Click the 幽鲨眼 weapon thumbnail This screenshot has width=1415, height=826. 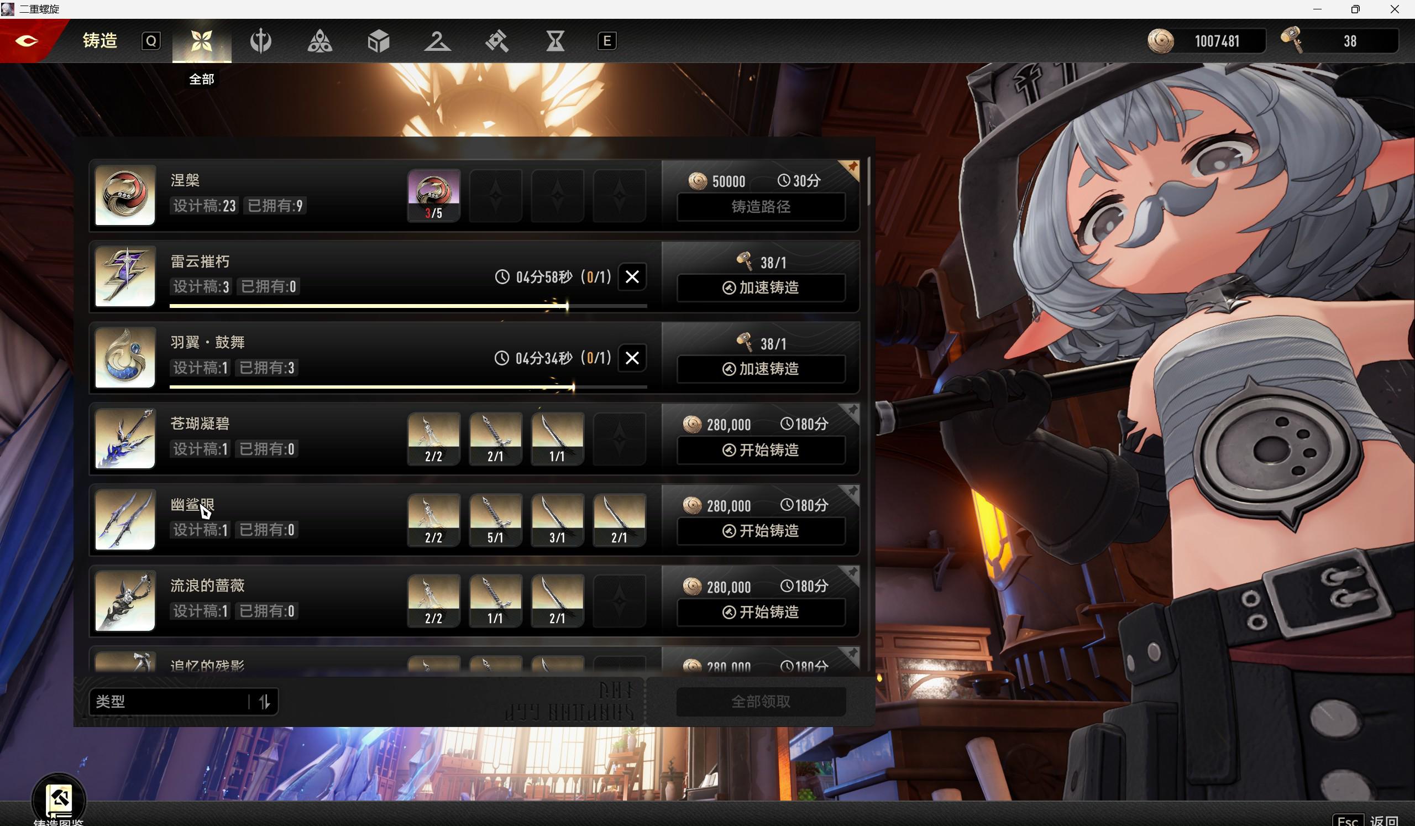(125, 519)
